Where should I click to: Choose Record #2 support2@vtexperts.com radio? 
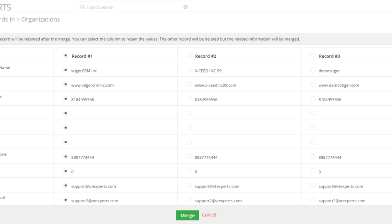[x=189, y=200]
